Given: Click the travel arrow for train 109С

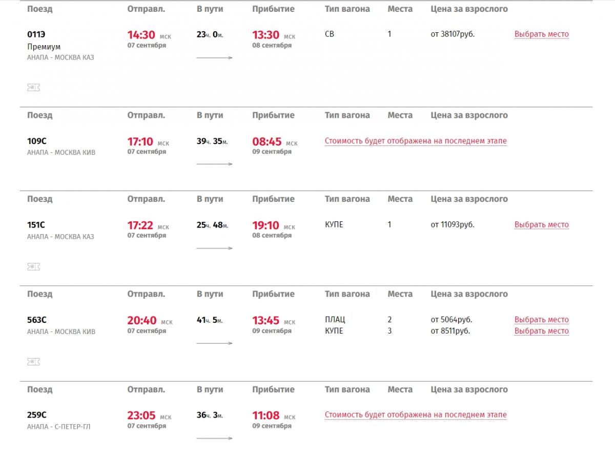Looking at the screenshot, I should coord(215,164).
